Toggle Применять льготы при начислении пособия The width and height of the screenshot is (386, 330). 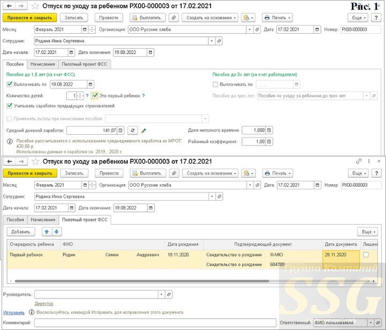click(x=9, y=119)
